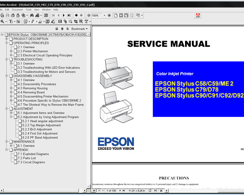Go to the first page using the toolbar
244x195 pixels.
pos(53,15)
